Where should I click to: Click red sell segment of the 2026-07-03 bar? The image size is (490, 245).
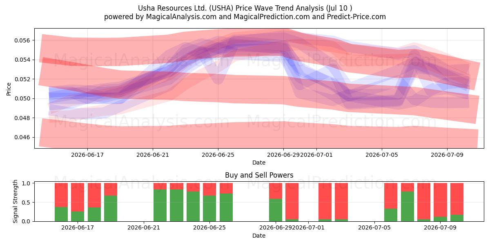tap(341, 201)
